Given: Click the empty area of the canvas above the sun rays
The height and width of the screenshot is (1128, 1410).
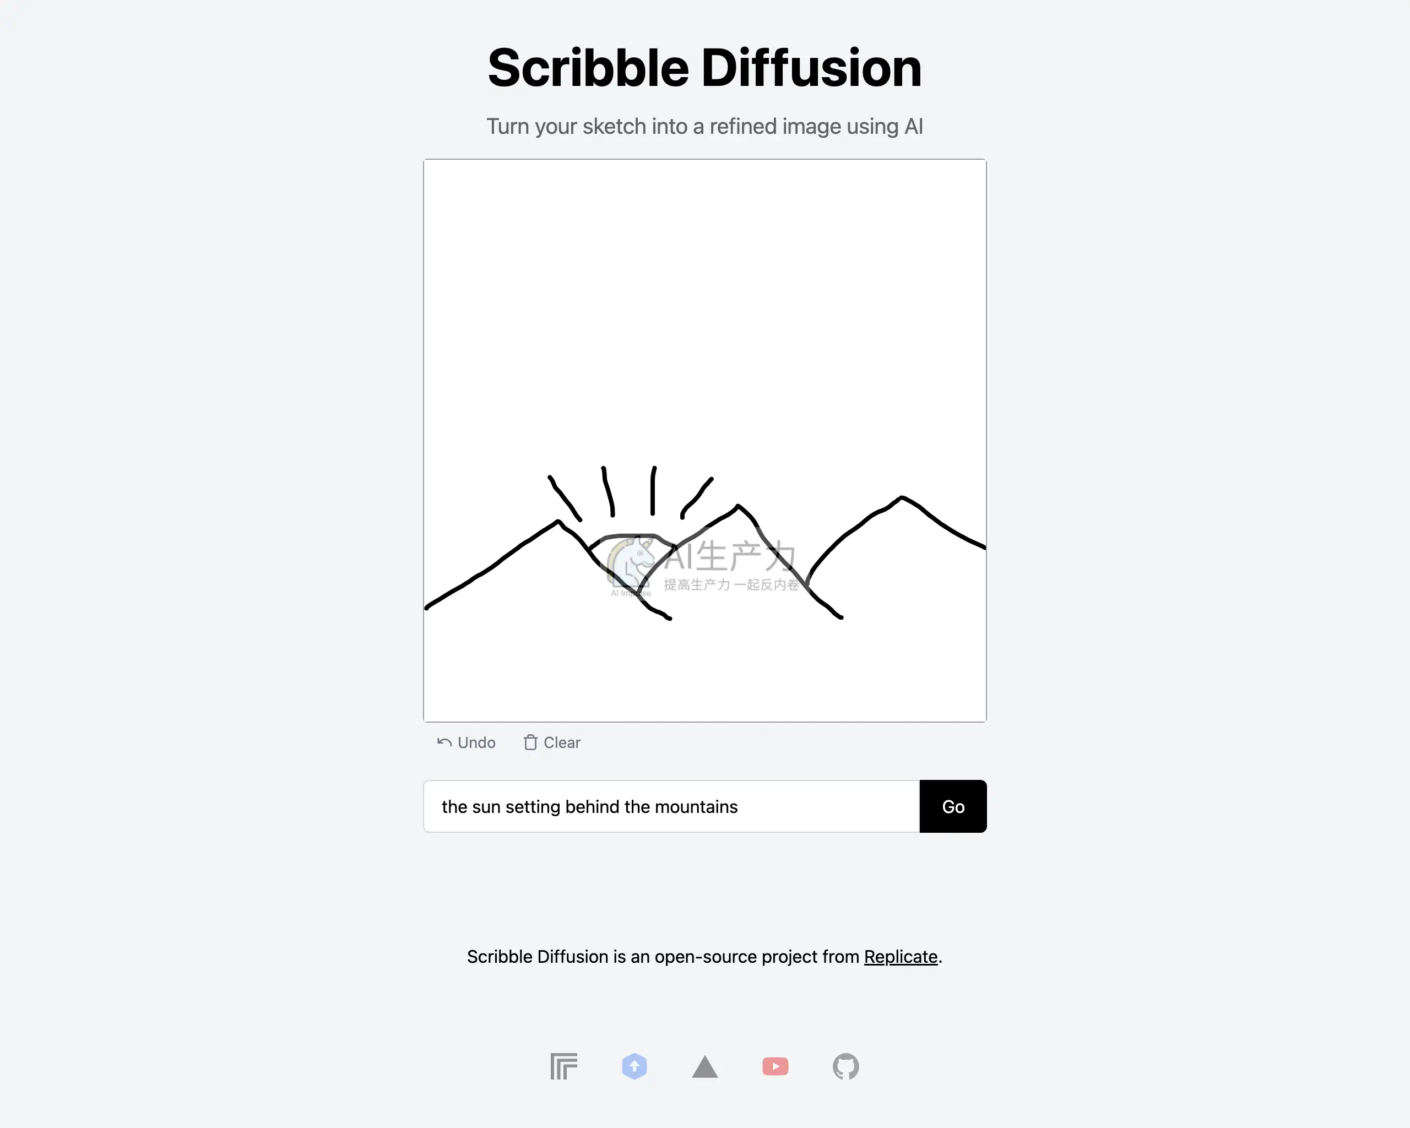Looking at the screenshot, I should pyautogui.click(x=705, y=294).
